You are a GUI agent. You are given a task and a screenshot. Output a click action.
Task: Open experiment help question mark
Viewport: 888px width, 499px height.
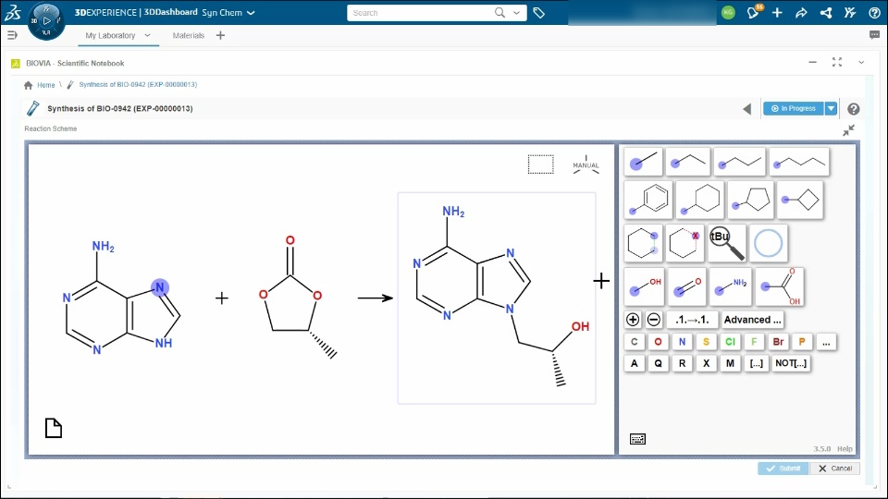(854, 109)
